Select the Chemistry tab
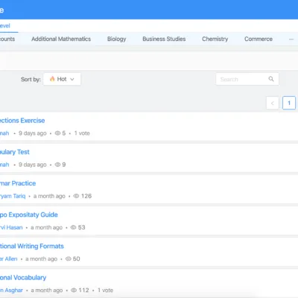 tap(215, 39)
